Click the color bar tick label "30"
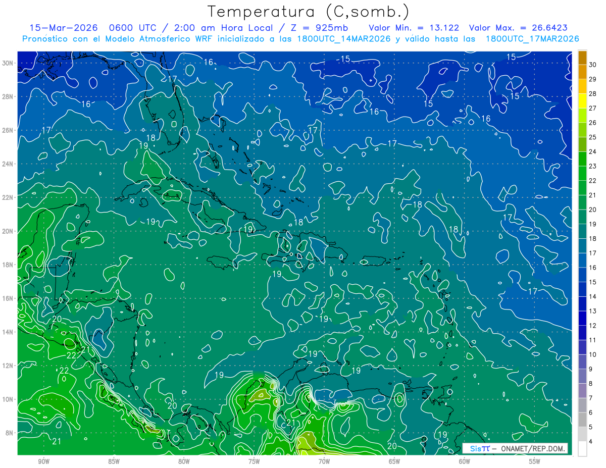The image size is (606, 468). [593, 64]
